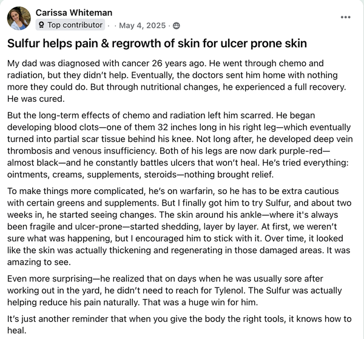Click the Top contributor label text

(x=75, y=25)
